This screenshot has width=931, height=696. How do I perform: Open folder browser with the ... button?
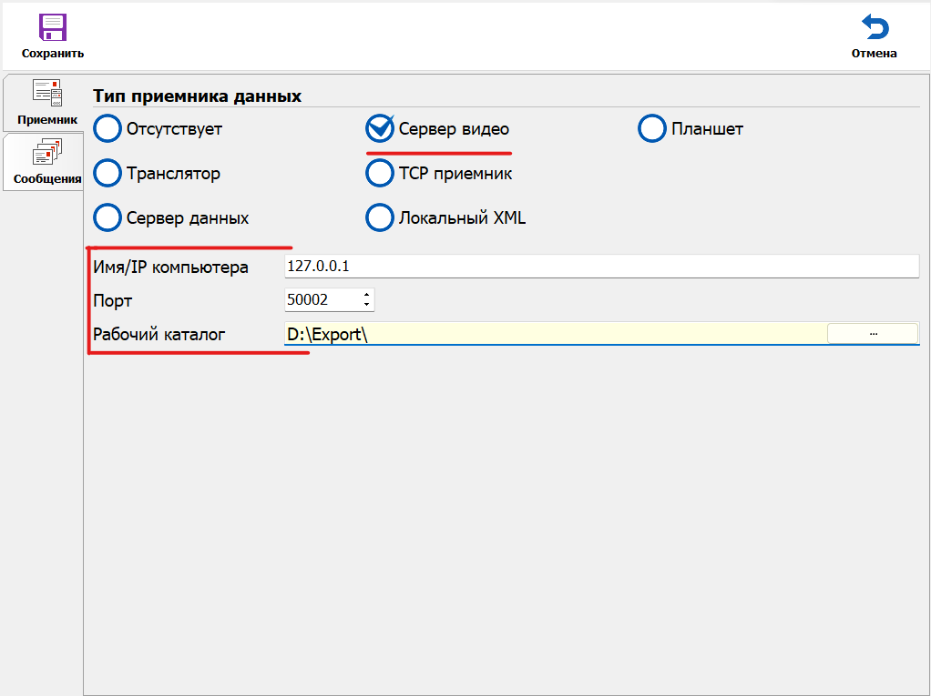(872, 334)
